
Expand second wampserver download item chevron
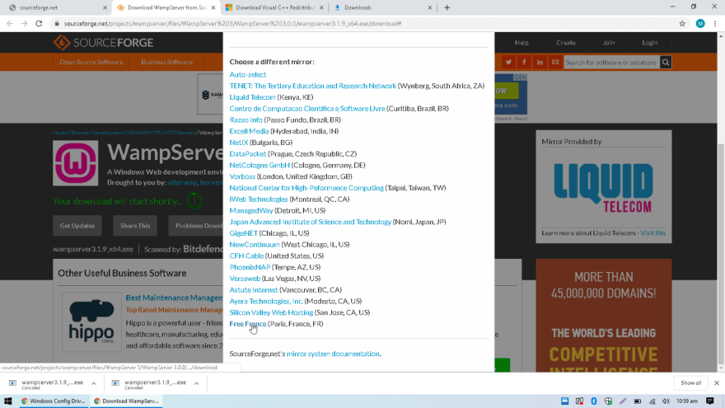click(x=197, y=383)
